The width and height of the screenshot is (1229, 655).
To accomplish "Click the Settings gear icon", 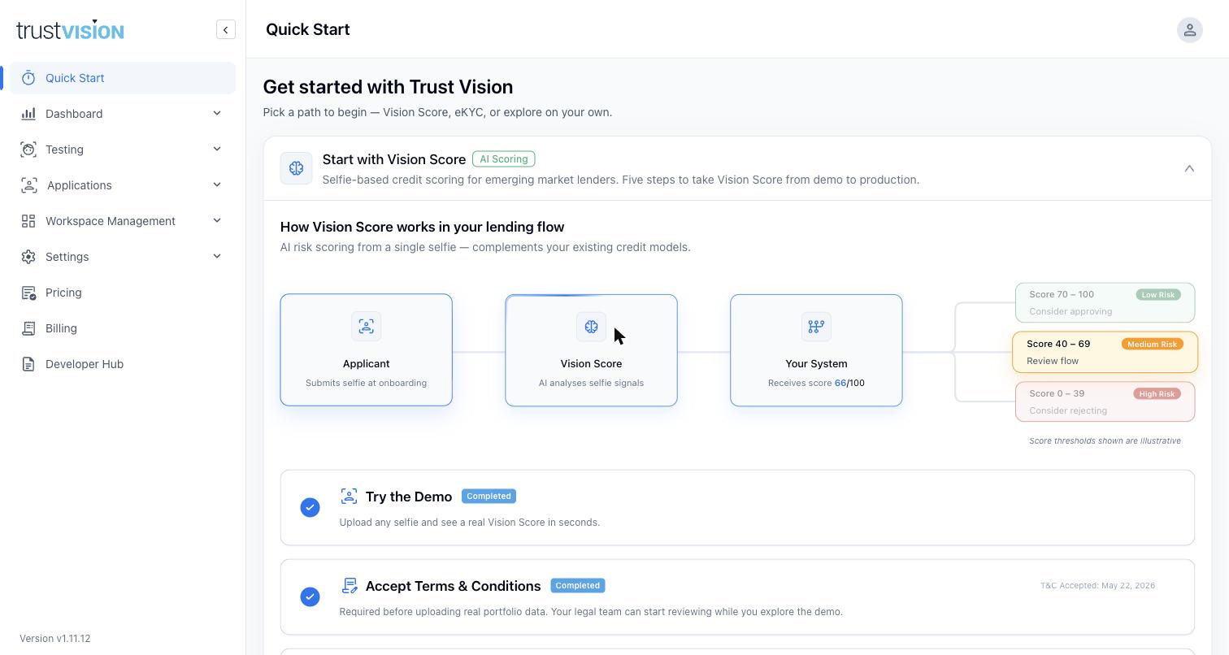I will [x=28, y=257].
